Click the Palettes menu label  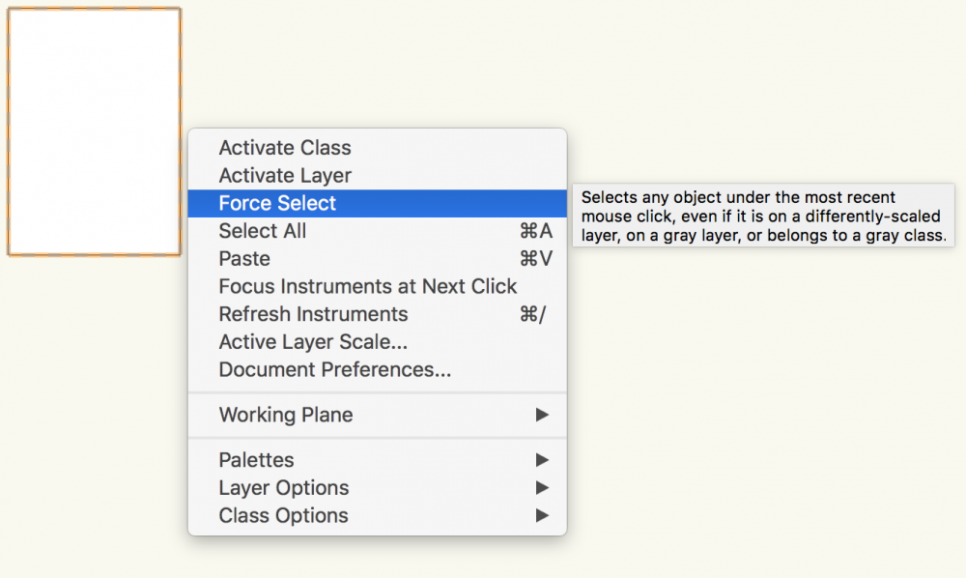click(x=257, y=460)
